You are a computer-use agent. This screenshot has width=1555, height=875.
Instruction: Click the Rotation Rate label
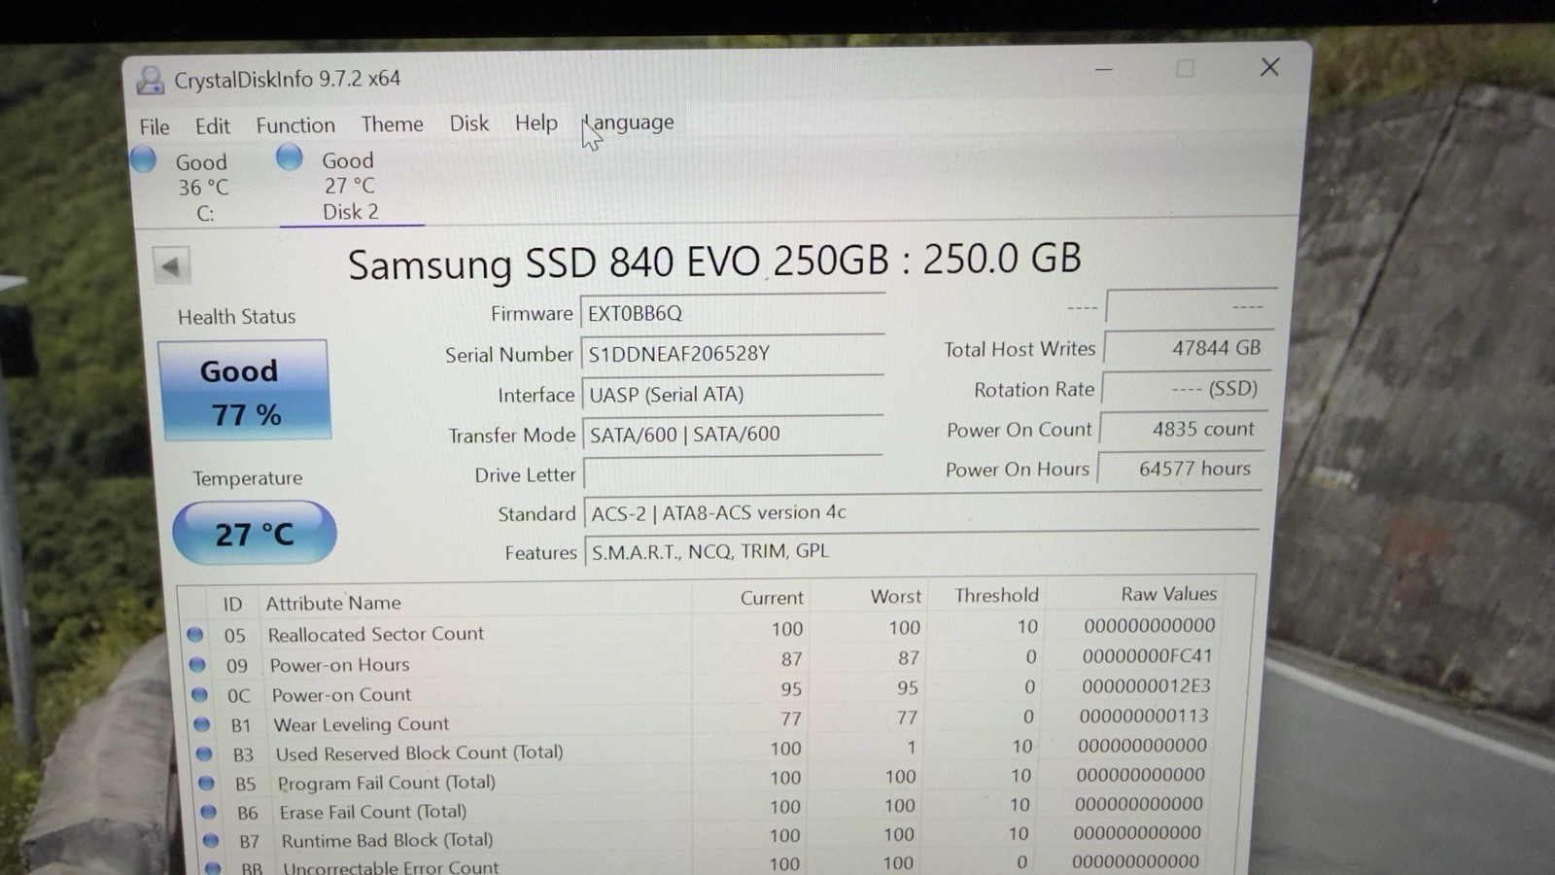point(1034,390)
